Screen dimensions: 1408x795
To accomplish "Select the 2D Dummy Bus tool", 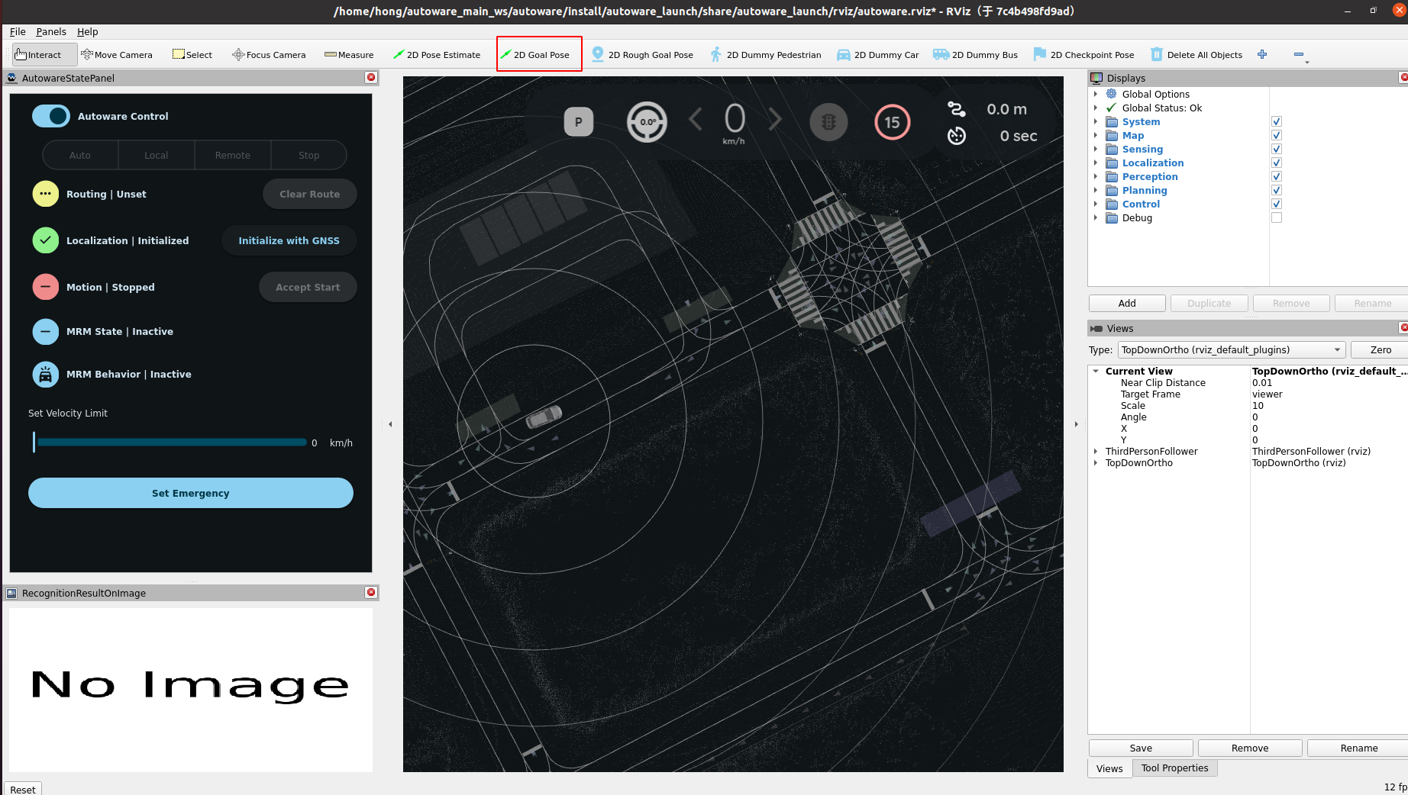I will (977, 54).
